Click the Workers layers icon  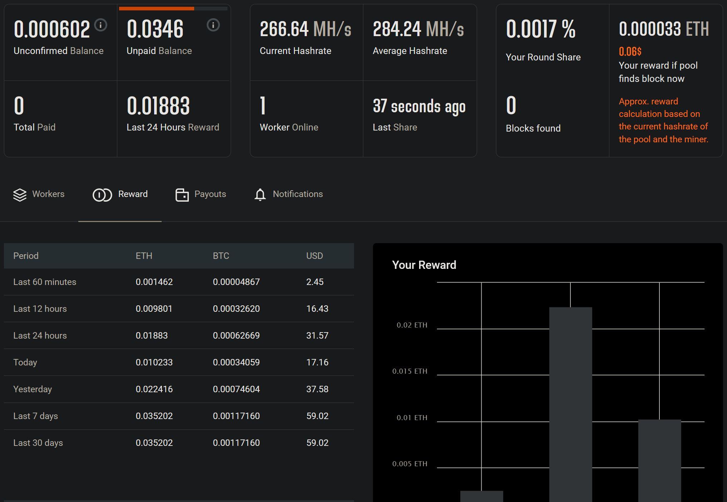point(20,195)
